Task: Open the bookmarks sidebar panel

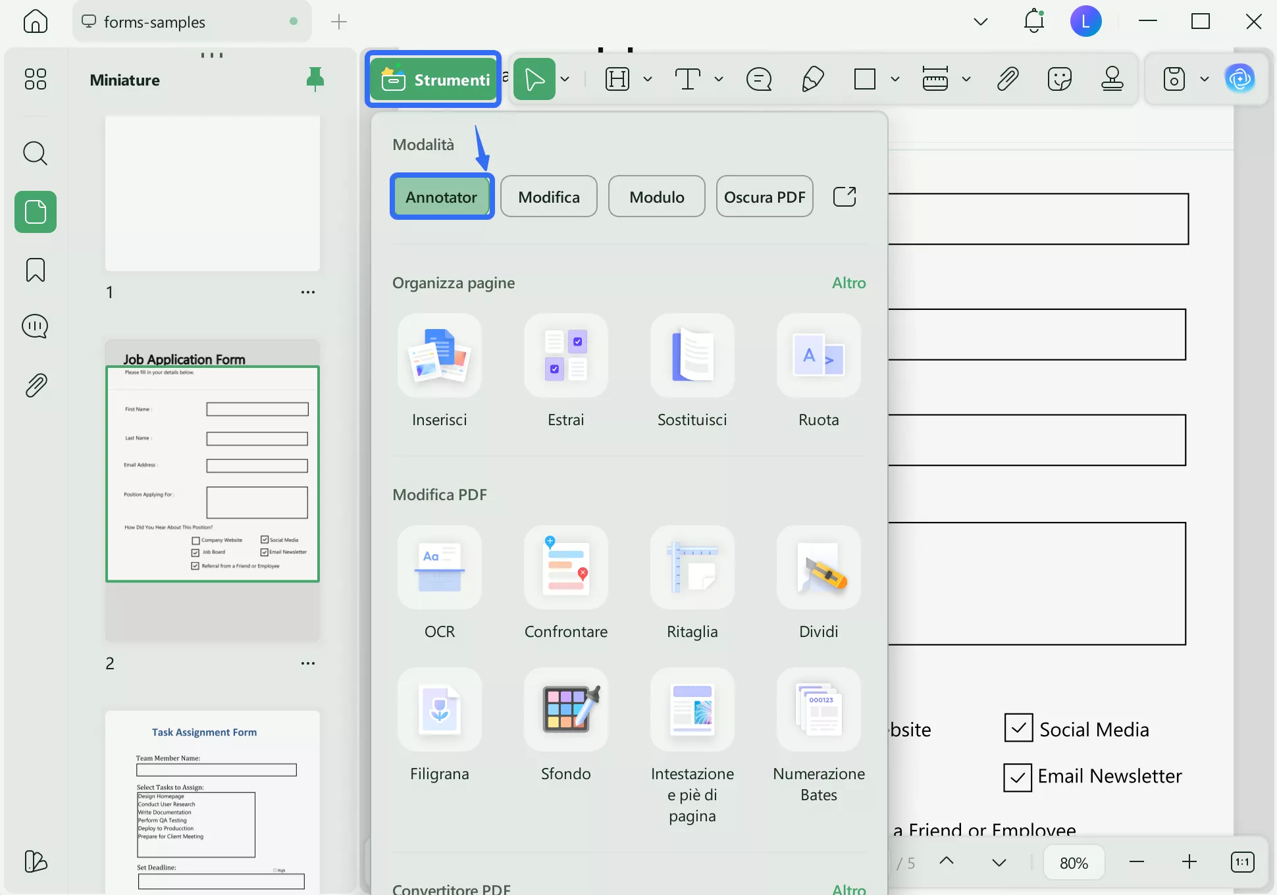Action: coord(36,270)
